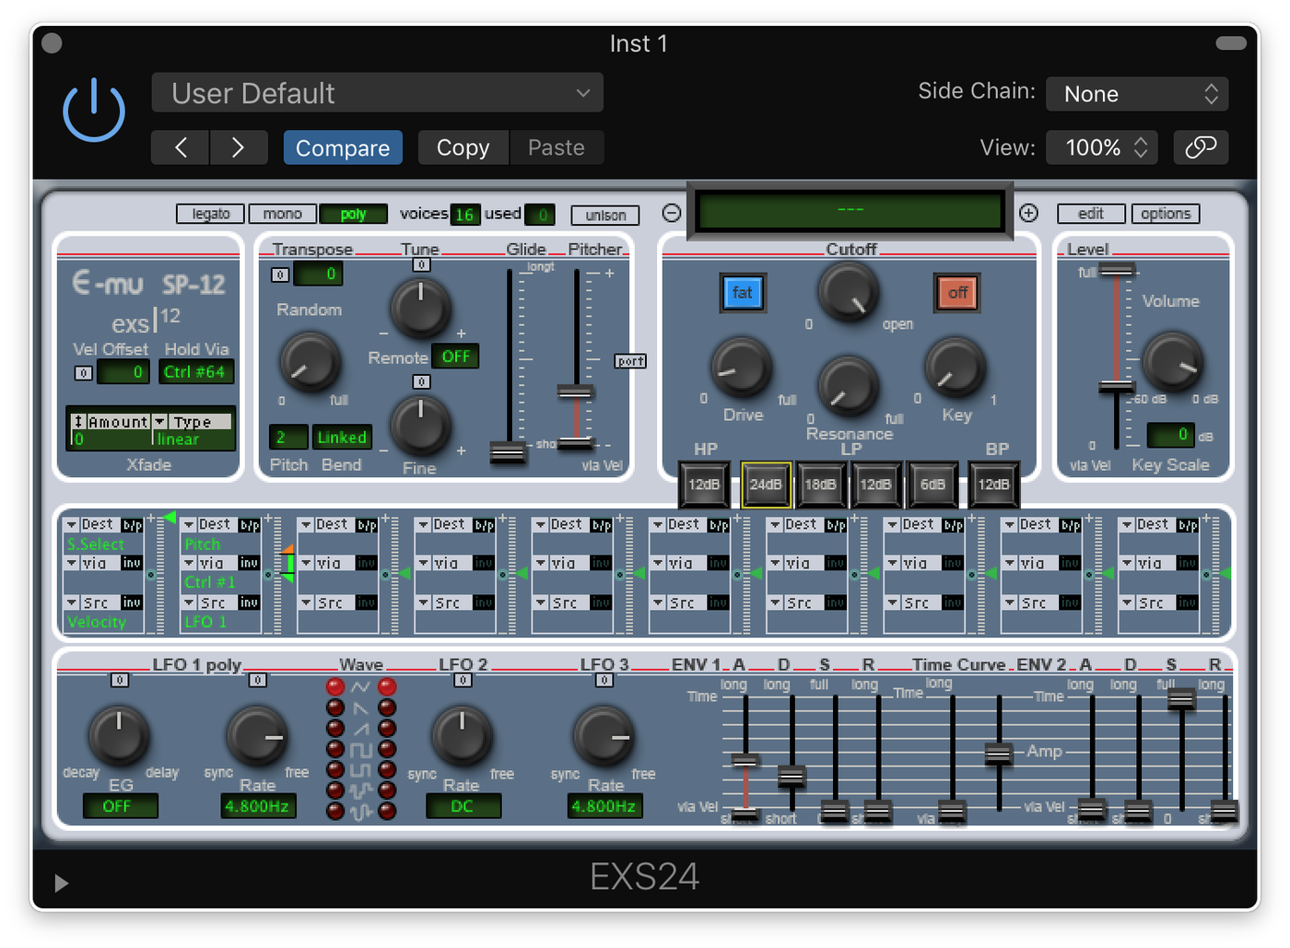Viewport: 1290px width, 948px height.
Task: Open Xfade Type linear dropdown
Action: click(x=193, y=430)
